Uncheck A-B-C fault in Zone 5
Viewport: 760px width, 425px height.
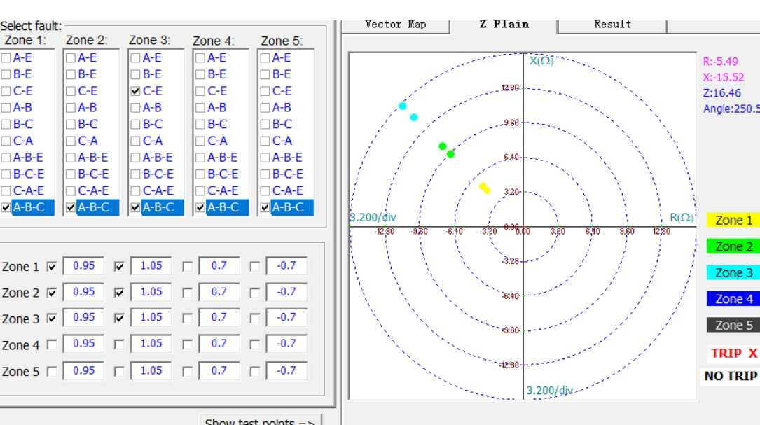pyautogui.click(x=265, y=207)
